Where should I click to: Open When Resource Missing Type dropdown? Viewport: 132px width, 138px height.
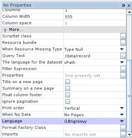[x=122, y=49]
